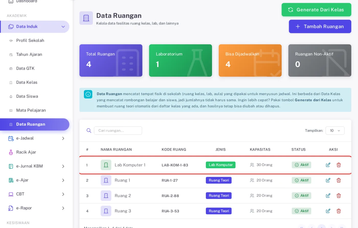Click the building icon beside Data Ruangan title
Image resolution: width=358 pixels, height=228 pixels.
[x=86, y=18]
